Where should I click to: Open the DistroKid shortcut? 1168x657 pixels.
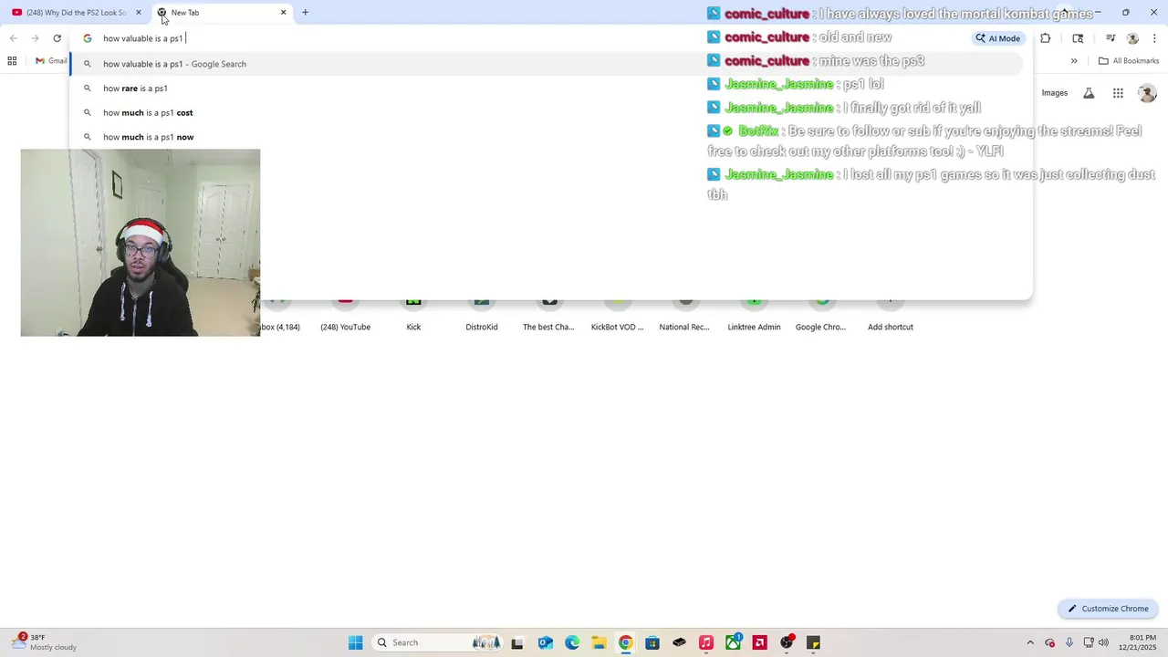coord(482,315)
